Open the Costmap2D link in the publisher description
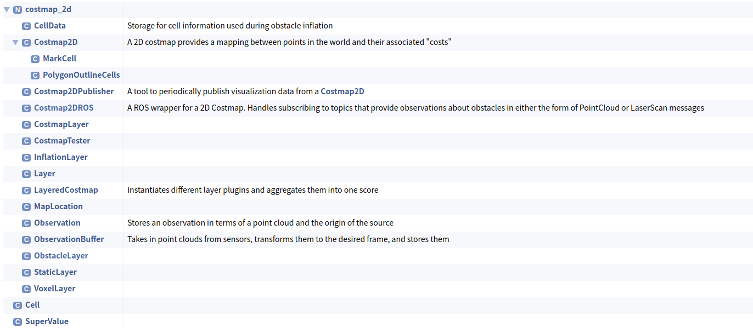Viewport: 753px width, 328px height. pos(342,91)
